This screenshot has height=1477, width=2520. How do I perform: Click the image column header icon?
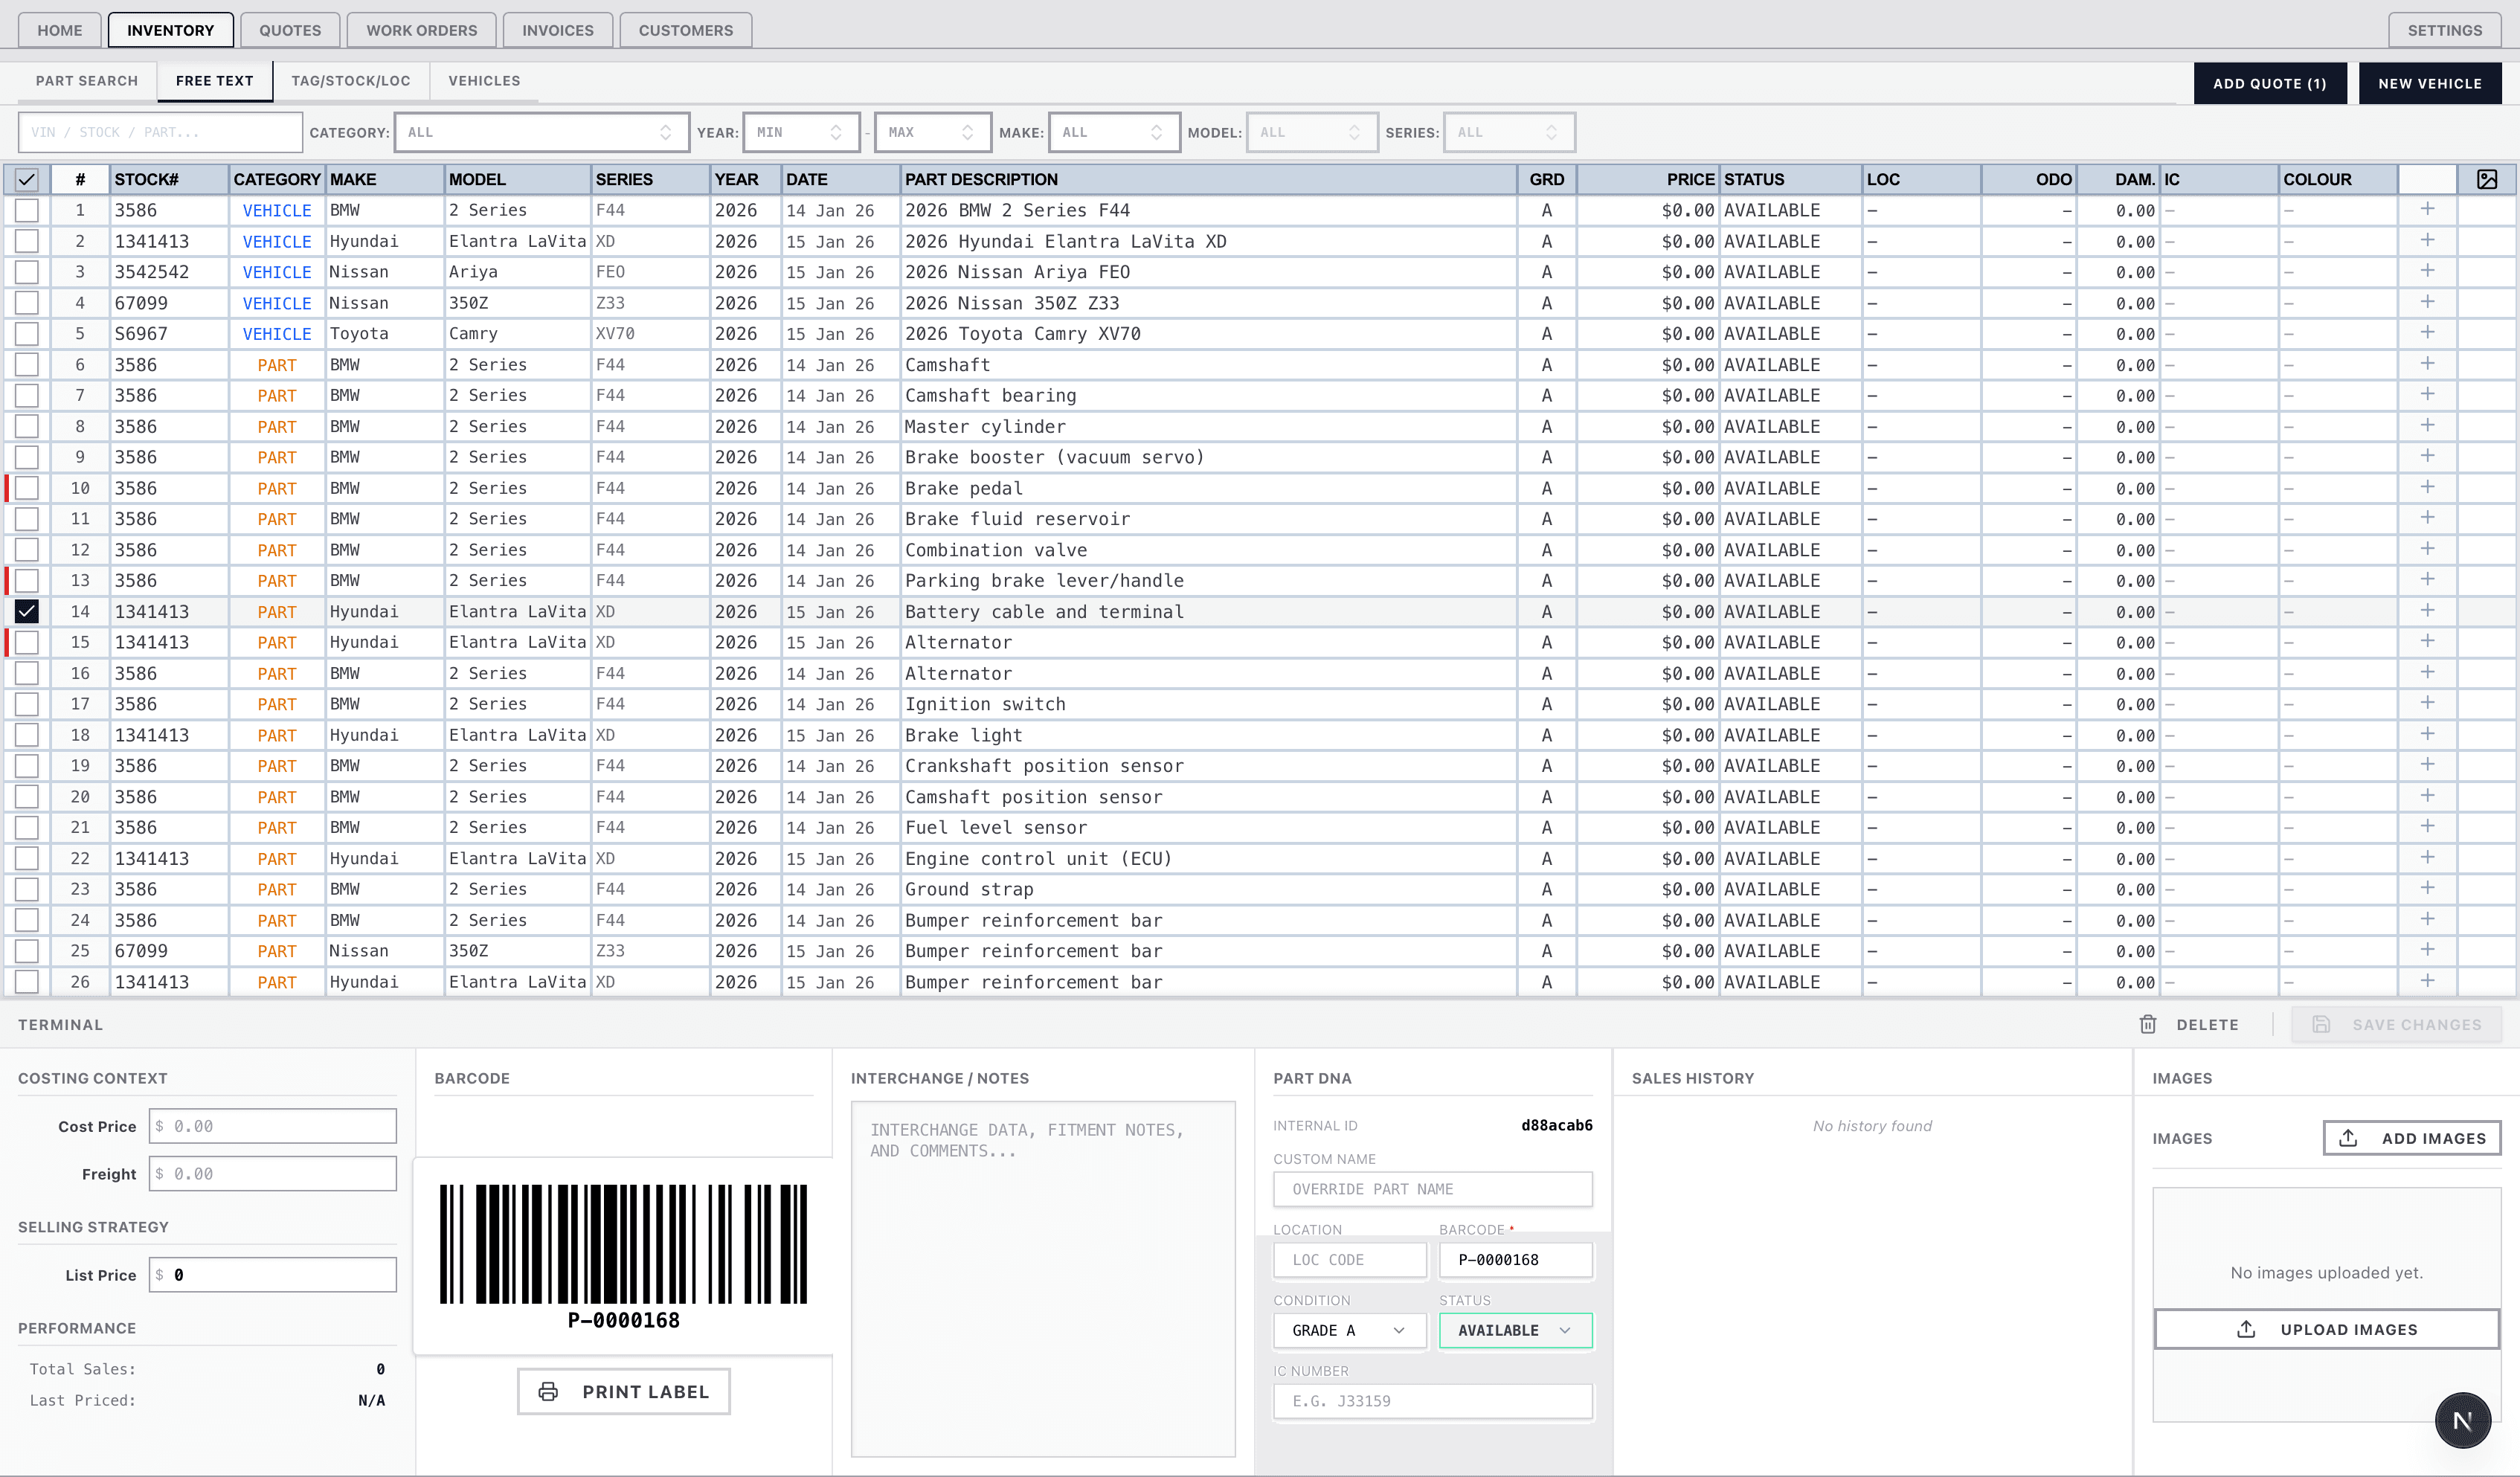[x=2486, y=179]
